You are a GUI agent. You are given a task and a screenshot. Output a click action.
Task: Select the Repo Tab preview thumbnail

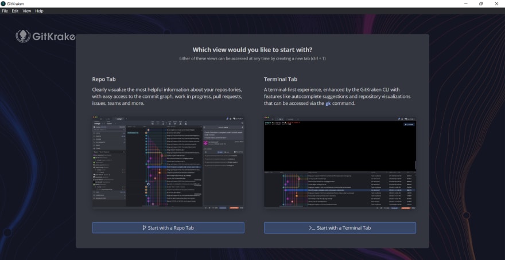[168, 163]
